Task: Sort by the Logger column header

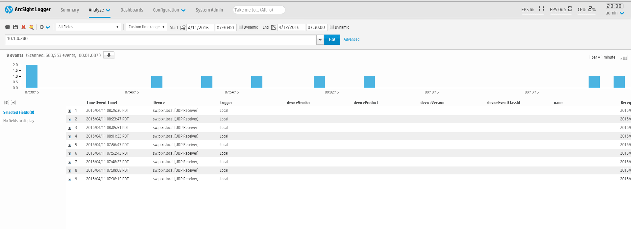Action: [x=226, y=103]
